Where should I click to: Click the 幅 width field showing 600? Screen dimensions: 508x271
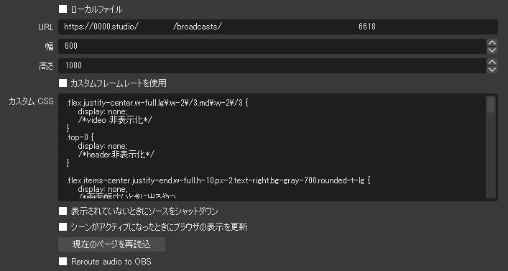click(x=272, y=46)
